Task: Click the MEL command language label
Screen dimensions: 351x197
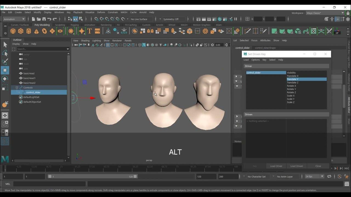Action: 8,184
